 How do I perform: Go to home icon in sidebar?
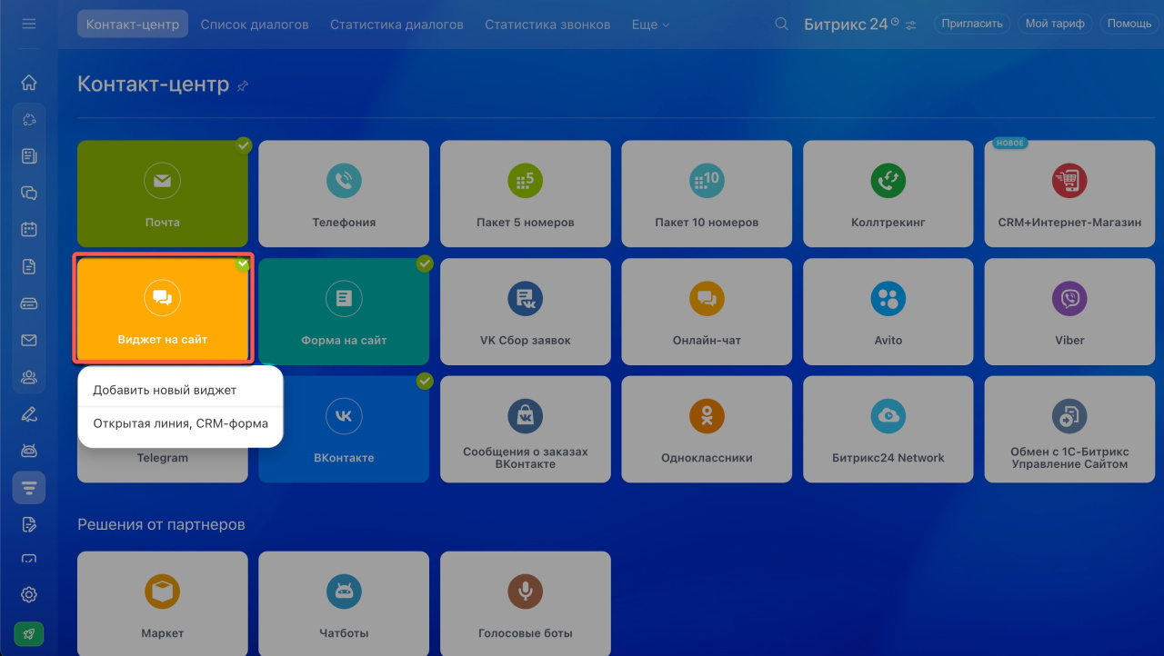pyautogui.click(x=29, y=83)
